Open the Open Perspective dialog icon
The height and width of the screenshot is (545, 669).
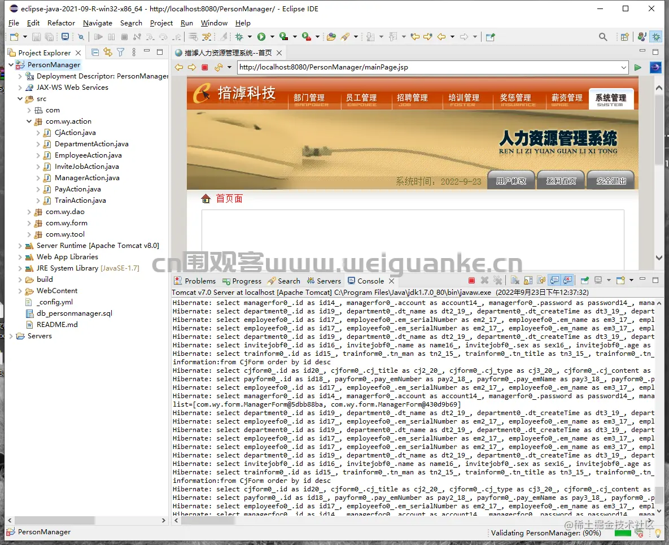625,37
